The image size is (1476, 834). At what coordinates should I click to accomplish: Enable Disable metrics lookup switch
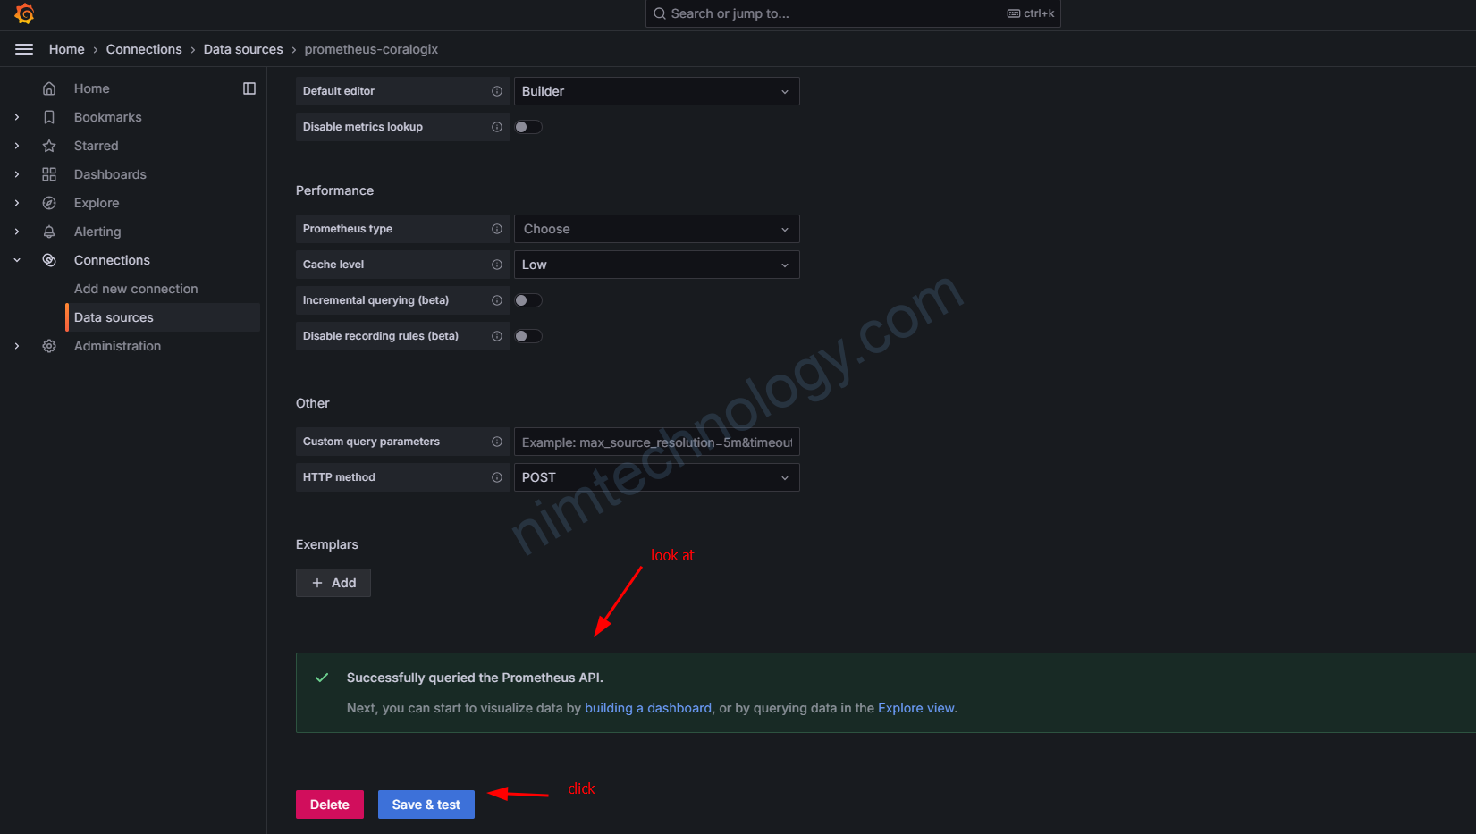coord(528,127)
